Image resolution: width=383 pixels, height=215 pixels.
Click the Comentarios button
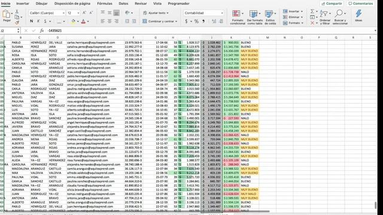click(x=360, y=4)
